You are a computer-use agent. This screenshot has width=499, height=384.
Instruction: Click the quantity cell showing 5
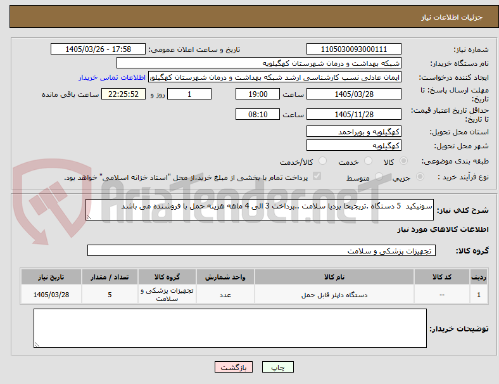[x=110, y=294]
